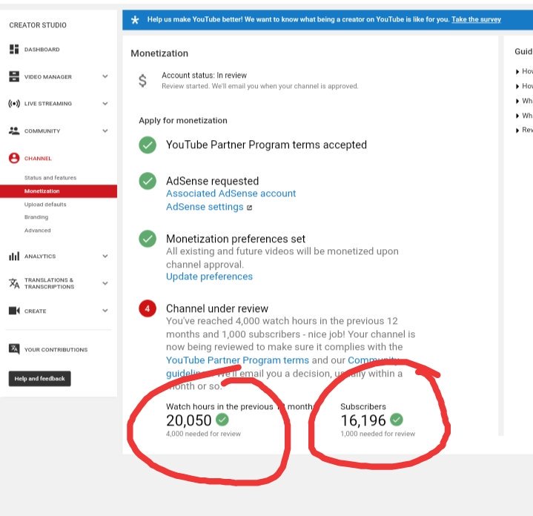The image size is (533, 516).
Task: Click green check beside 20,050 watch hours
Action: [x=222, y=420]
